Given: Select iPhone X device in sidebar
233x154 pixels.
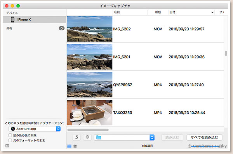Looking at the screenshot, I should pyautogui.click(x=35, y=19).
